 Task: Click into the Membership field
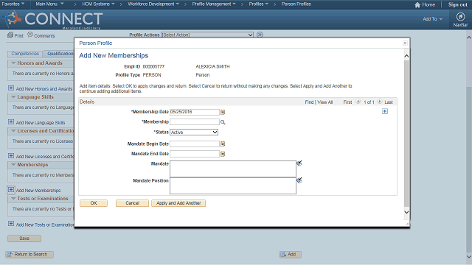click(x=195, y=122)
